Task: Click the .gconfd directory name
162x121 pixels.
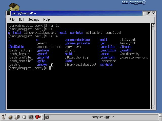Action: (x=43, y=57)
